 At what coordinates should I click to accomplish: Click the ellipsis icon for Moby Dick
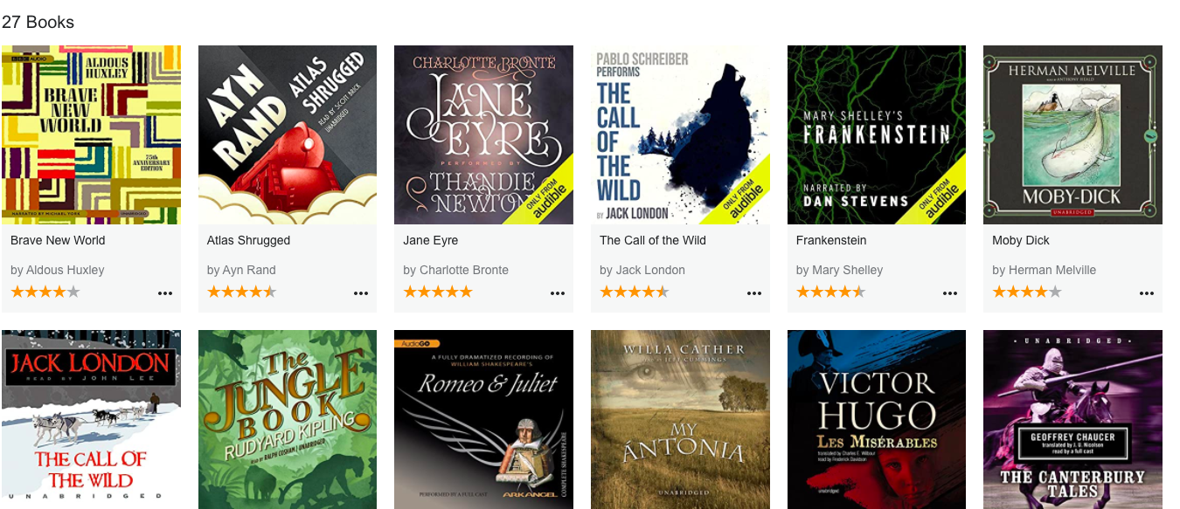tap(1147, 293)
